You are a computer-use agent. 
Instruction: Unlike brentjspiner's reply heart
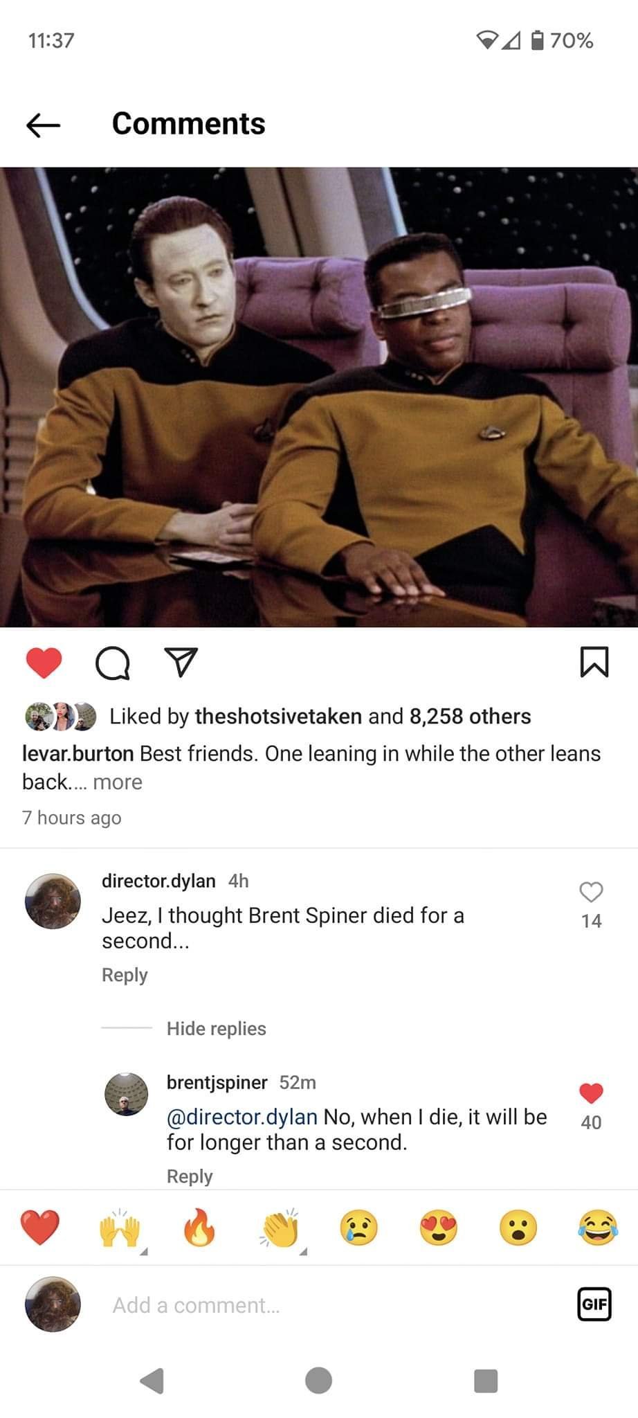coord(591,1093)
